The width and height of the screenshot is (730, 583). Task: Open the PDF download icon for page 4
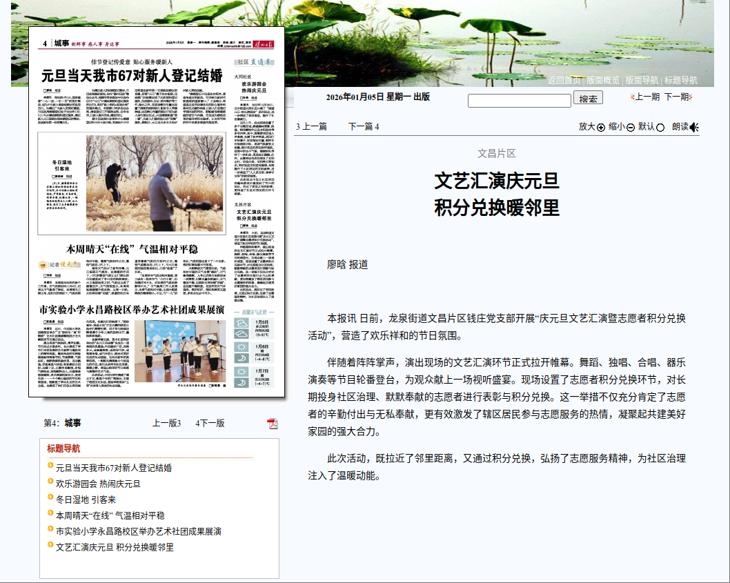click(x=273, y=424)
